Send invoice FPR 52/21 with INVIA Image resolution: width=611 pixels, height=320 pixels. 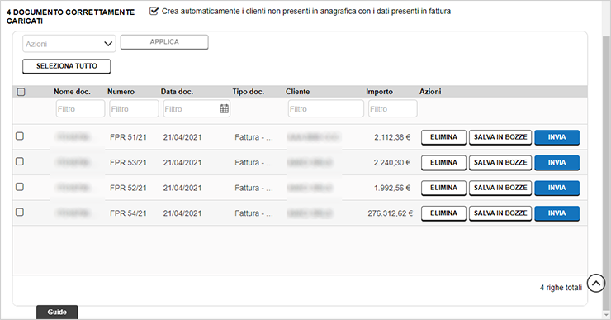click(557, 188)
